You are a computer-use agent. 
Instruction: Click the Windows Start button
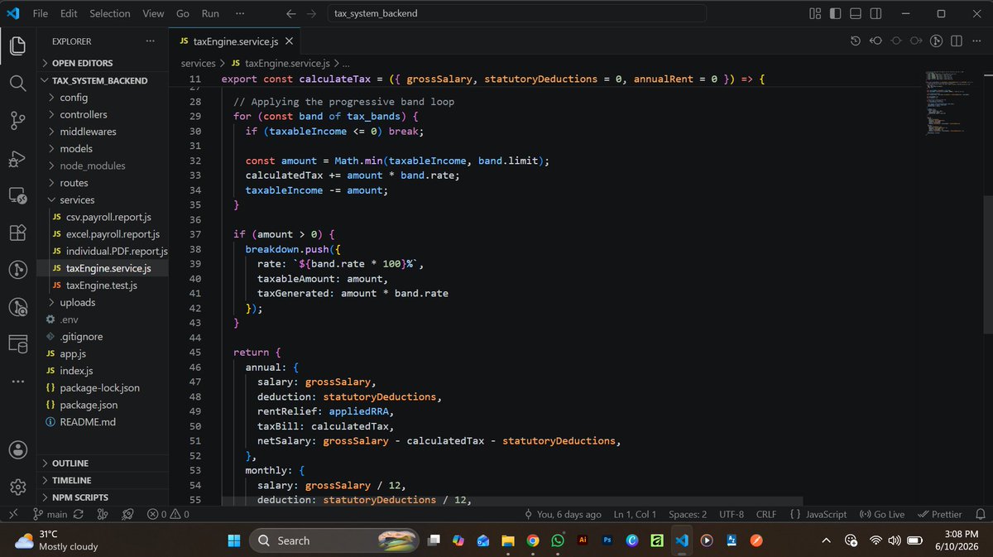pos(233,540)
